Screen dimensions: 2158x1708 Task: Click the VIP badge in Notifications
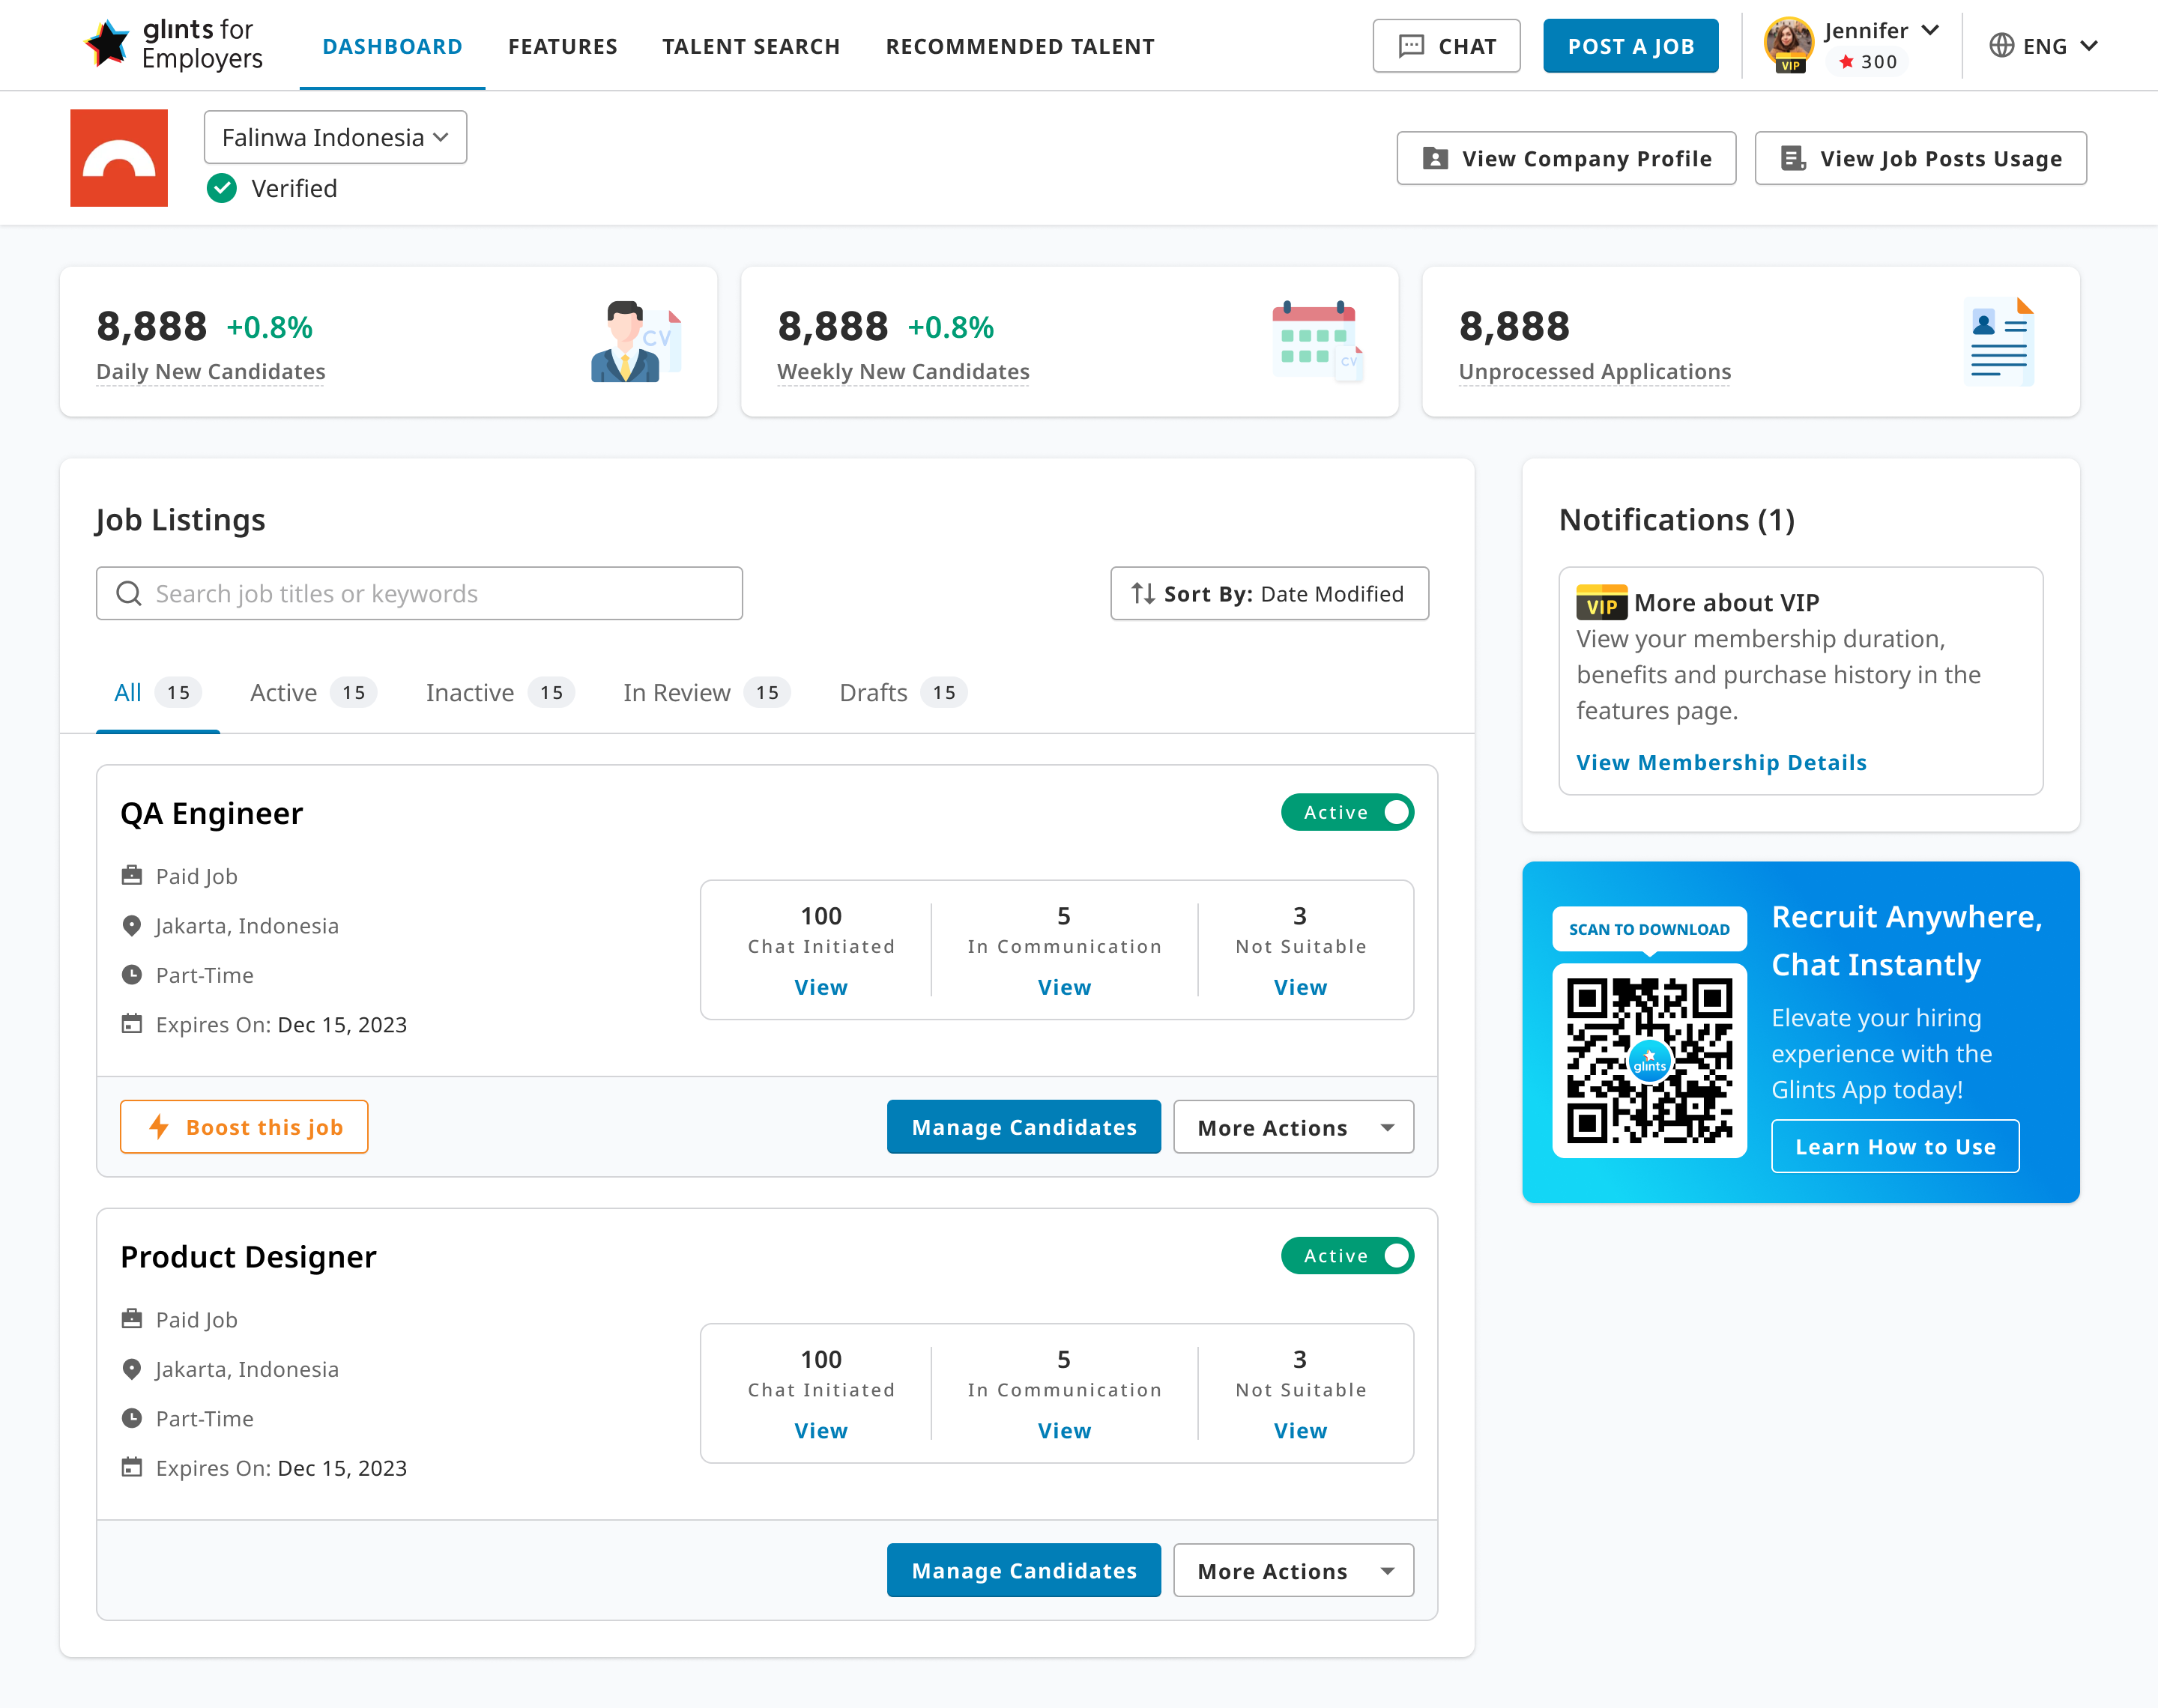(x=1601, y=603)
